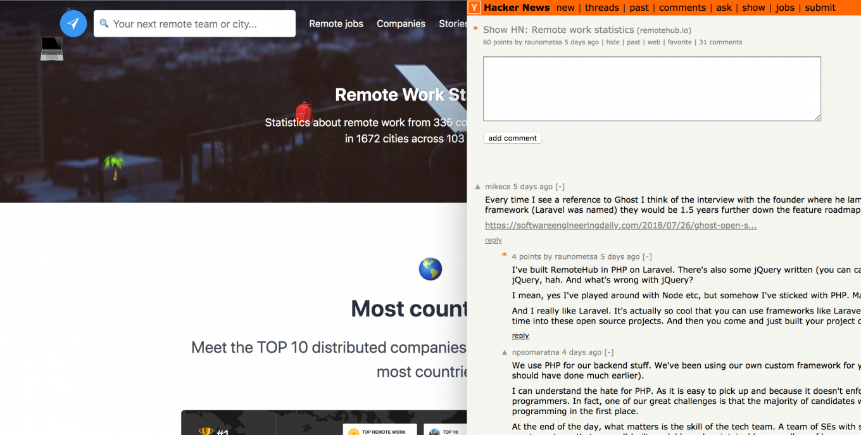Click the Hacker News Y logo
Image resolution: width=861 pixels, height=435 pixels.
coord(474,8)
